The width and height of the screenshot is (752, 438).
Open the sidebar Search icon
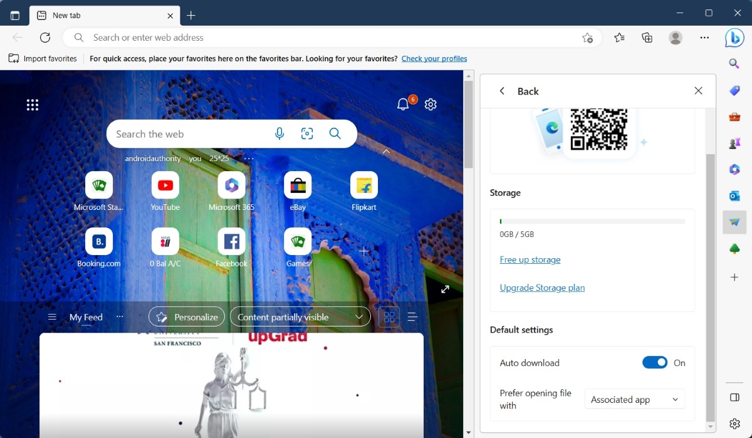(x=734, y=64)
